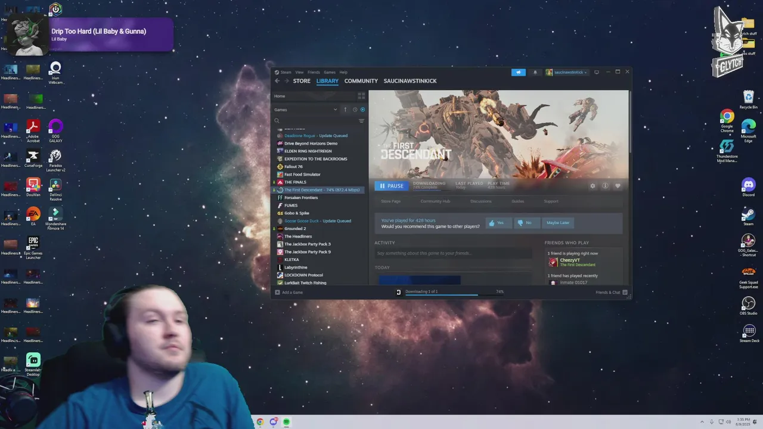
Task: Open Streamlabs Desktop icon
Action: click(x=33, y=365)
